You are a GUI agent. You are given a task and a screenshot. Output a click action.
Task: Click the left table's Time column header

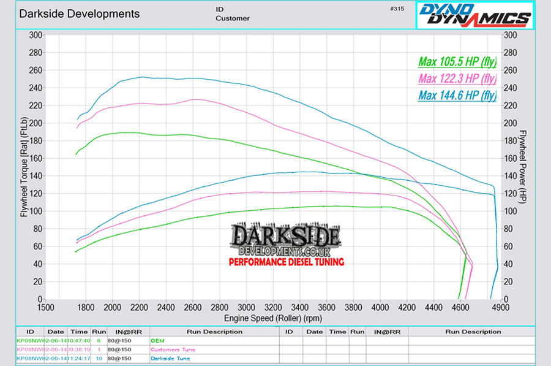[x=79, y=332]
